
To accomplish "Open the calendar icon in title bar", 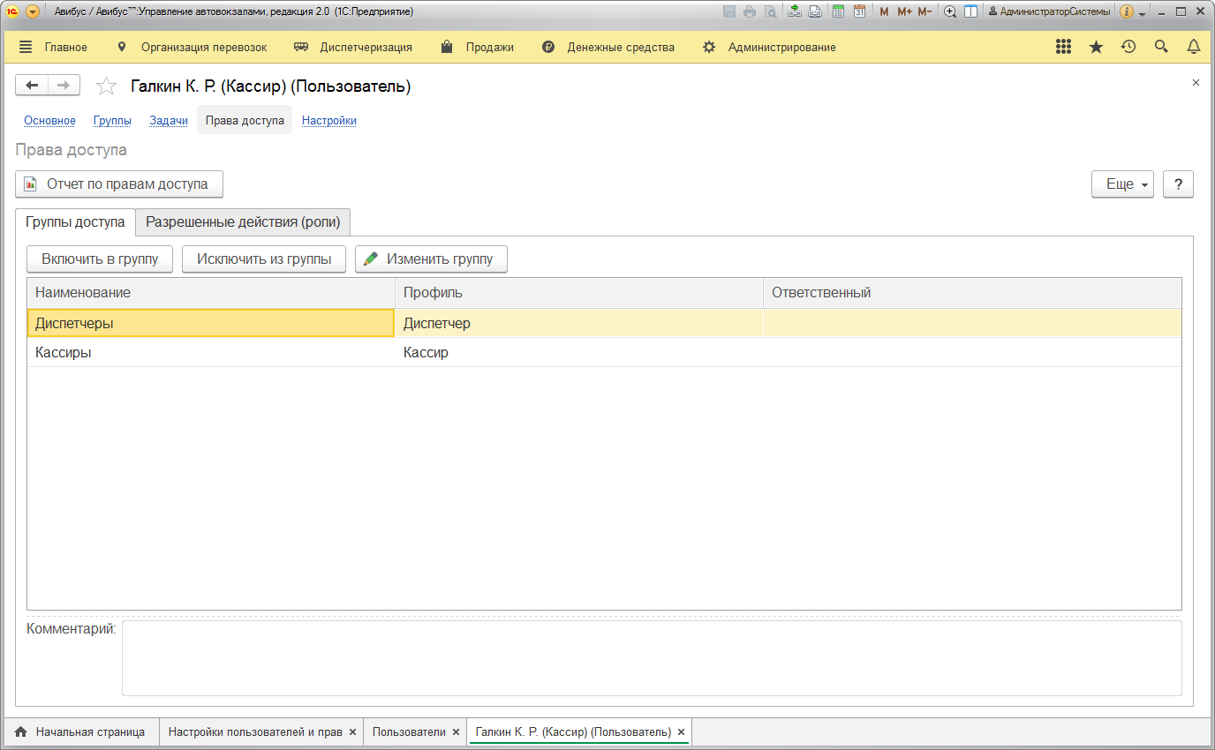I will [x=858, y=11].
